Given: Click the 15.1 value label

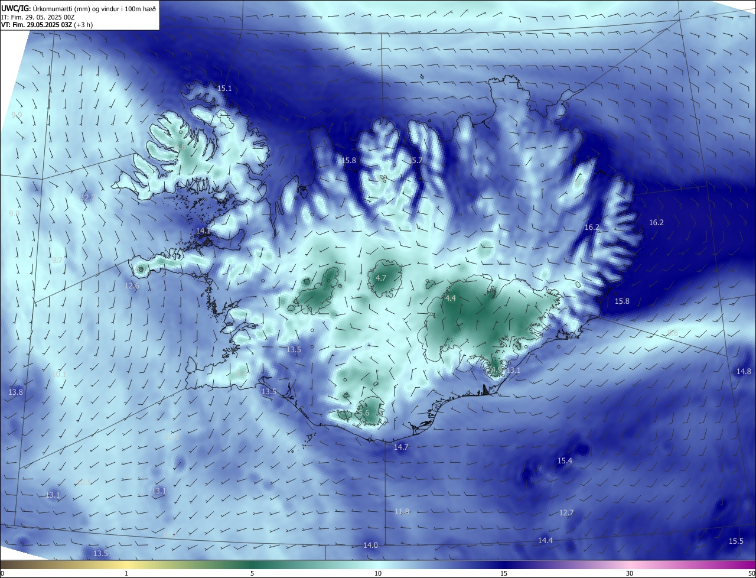Looking at the screenshot, I should [x=224, y=89].
